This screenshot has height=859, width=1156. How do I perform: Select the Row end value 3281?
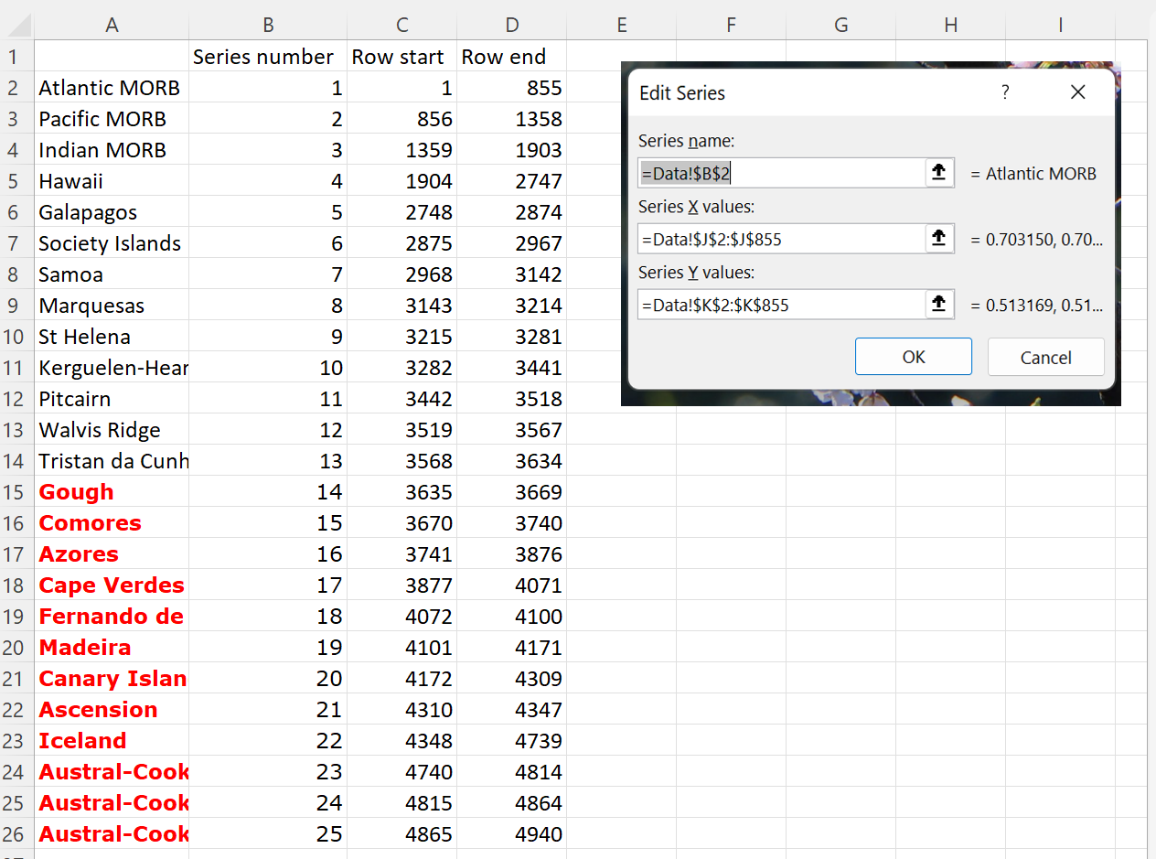[x=512, y=337]
